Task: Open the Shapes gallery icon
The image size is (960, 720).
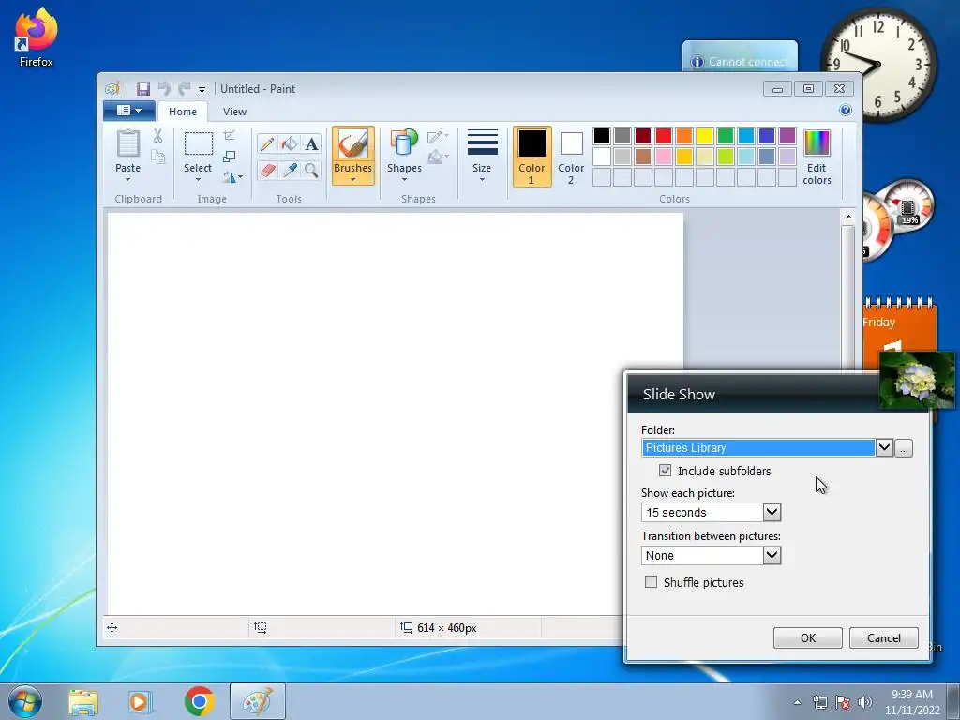Action: [404, 142]
